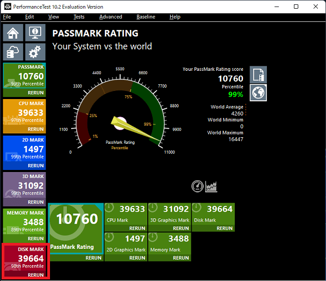Click power icon on 3D Graphics Mark tile
Image resolution: width=326 pixels, height=281 pixels.
[153, 207]
